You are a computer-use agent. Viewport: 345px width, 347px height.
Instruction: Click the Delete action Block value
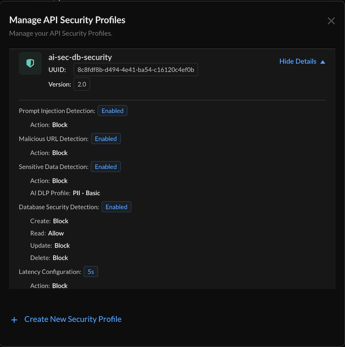[x=60, y=258]
